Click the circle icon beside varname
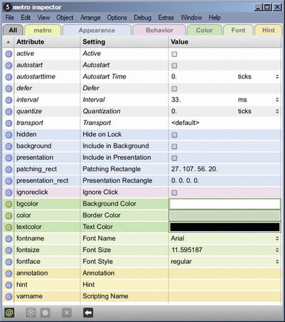The width and height of the screenshot is (285, 322). 9,297
